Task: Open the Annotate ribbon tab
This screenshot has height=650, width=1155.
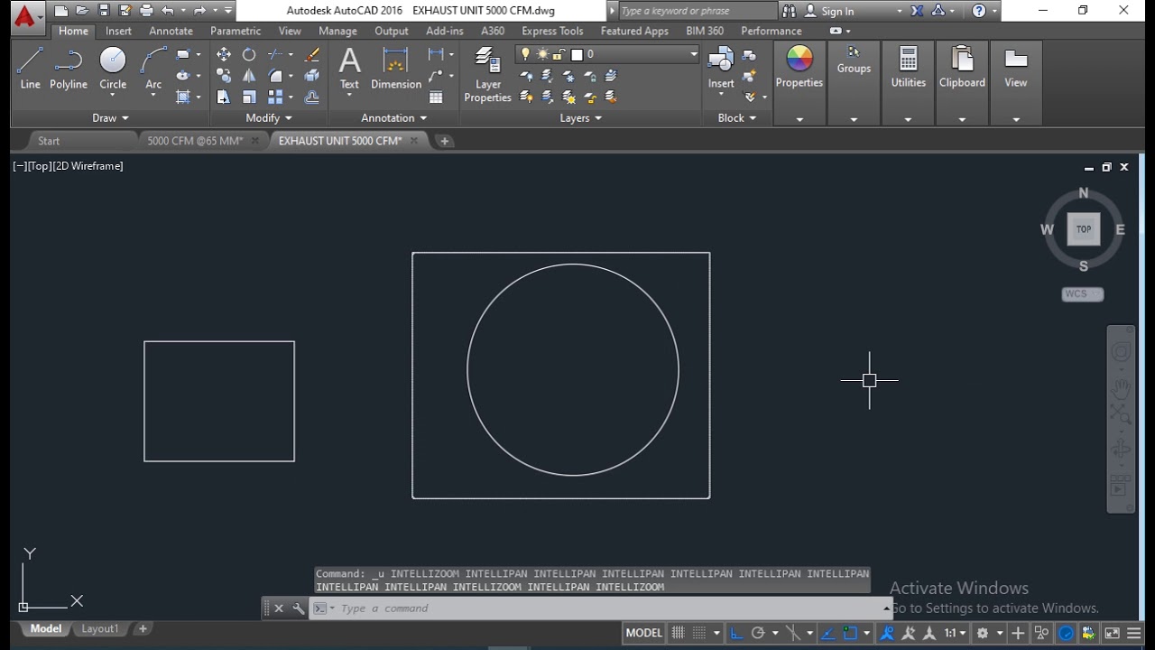Action: coord(171,31)
